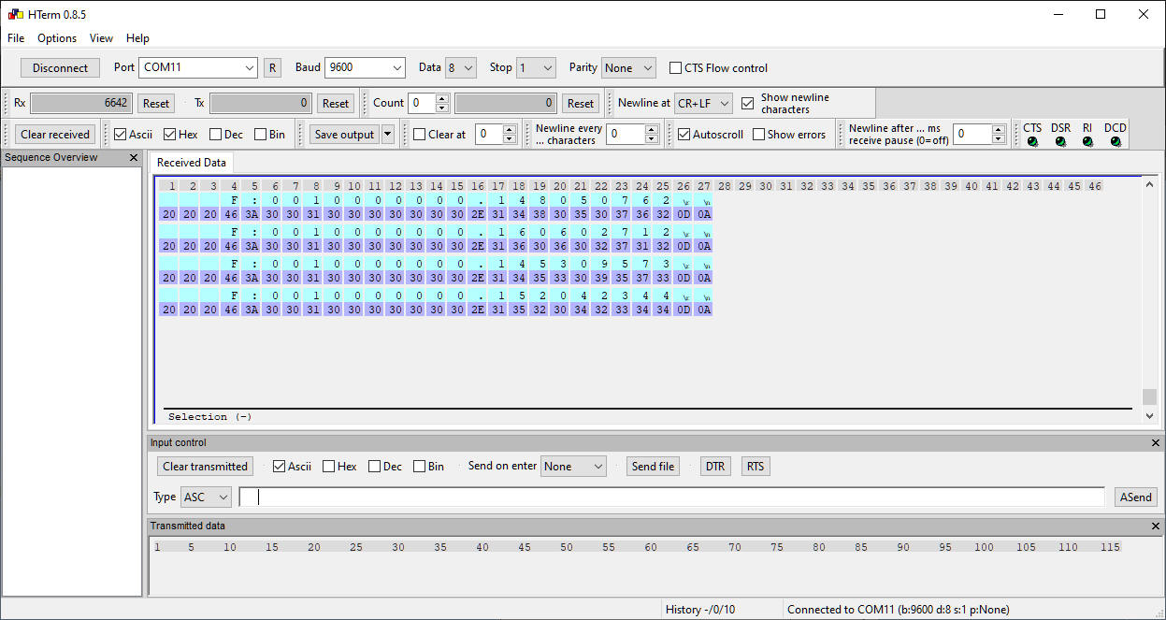The width and height of the screenshot is (1166, 620).
Task: Toggle Show newline characters checkbox
Action: tap(747, 103)
